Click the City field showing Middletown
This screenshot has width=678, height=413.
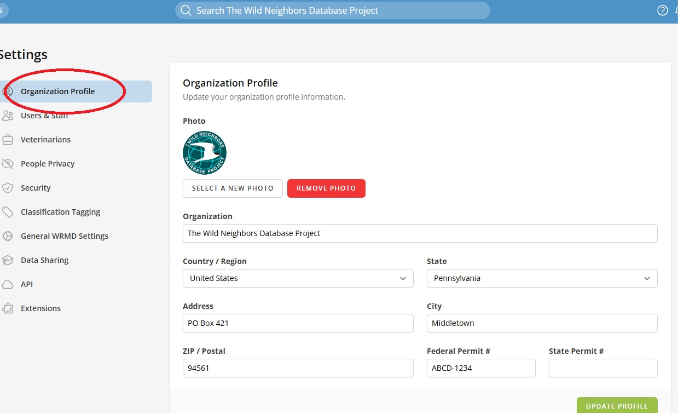click(542, 323)
